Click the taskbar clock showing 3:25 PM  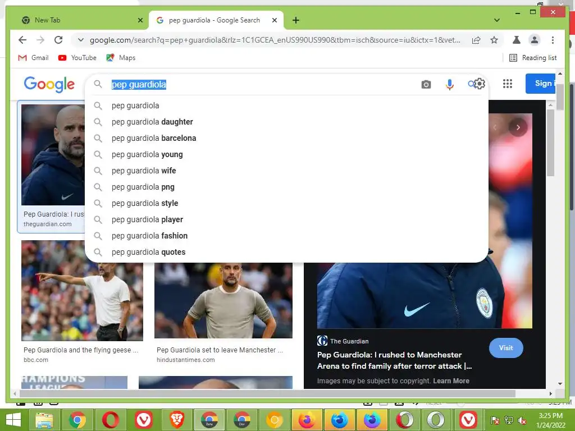[x=550, y=420]
